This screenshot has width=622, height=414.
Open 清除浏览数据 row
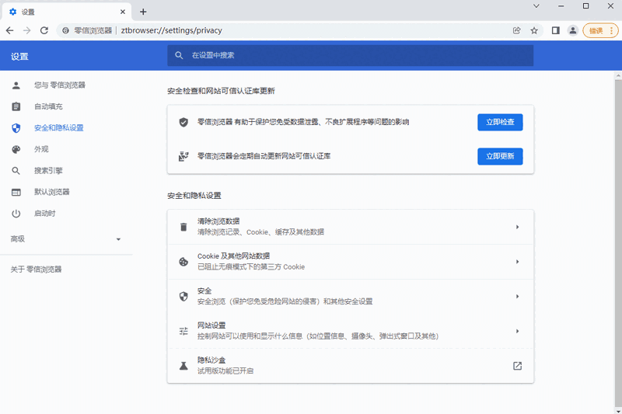(351, 227)
